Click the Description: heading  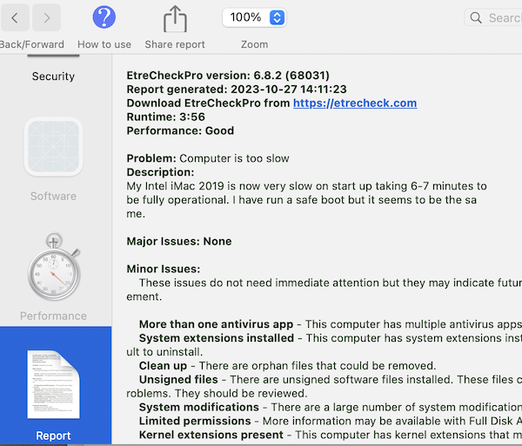pos(160,172)
